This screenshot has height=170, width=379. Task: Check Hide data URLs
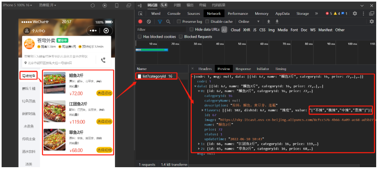(191, 29)
